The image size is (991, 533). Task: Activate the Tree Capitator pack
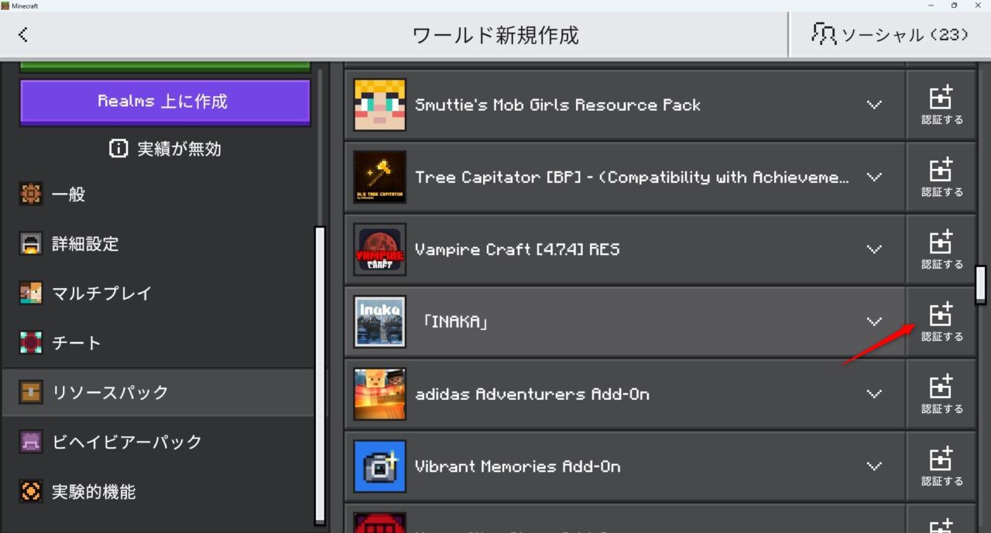[941, 177]
